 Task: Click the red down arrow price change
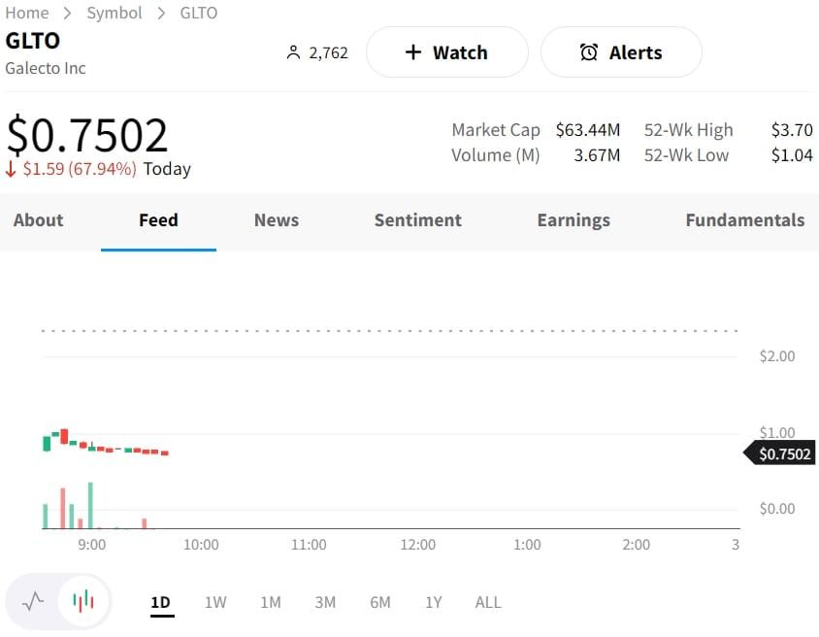tap(11, 169)
